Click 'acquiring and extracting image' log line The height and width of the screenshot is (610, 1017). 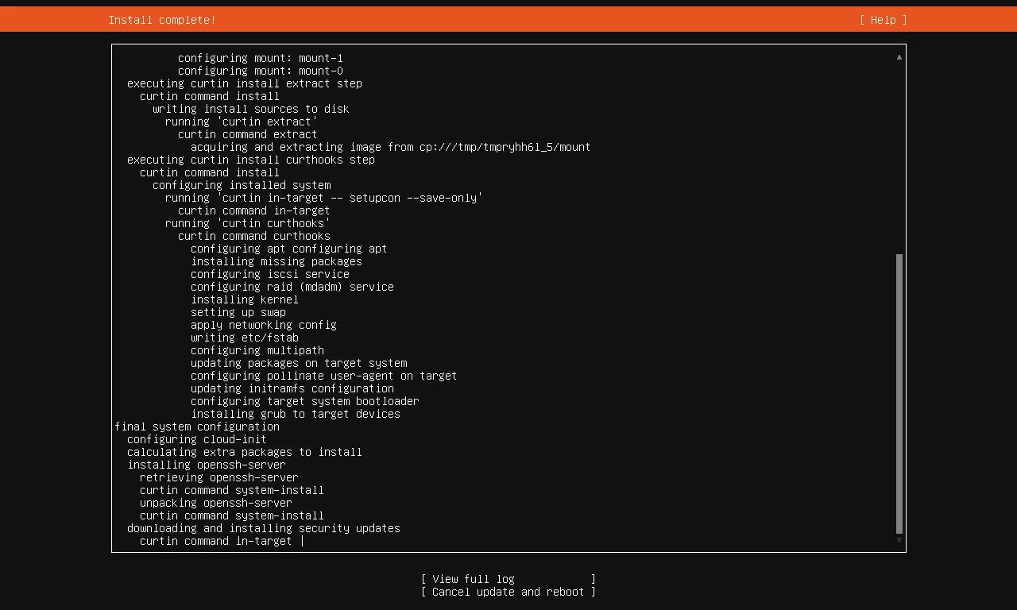click(x=391, y=147)
